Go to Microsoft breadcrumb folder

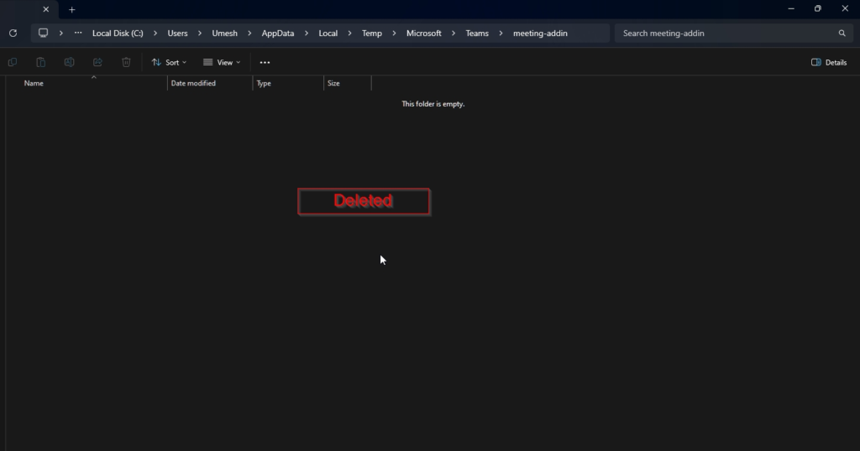[x=423, y=33]
